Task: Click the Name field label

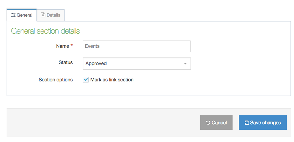Action: [x=62, y=46]
